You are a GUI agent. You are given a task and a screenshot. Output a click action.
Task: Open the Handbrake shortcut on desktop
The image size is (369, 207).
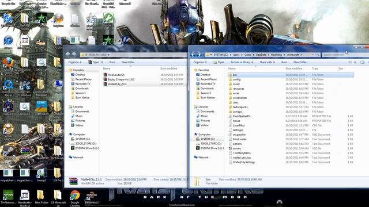[25, 198]
